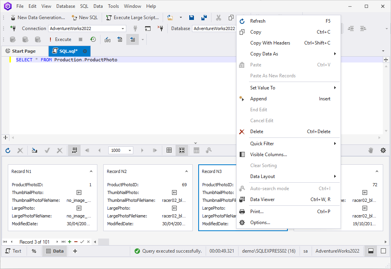Click the plus button beside Data tab
Image resolution: width=391 pixels, height=269 pixels.
[75, 251]
